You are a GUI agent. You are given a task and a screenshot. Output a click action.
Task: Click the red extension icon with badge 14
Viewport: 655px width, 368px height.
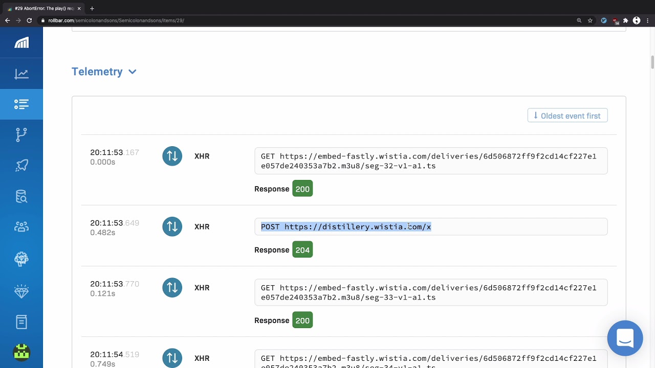point(615,21)
